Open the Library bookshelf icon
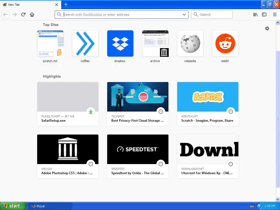280x210 pixels. [x=255, y=14]
